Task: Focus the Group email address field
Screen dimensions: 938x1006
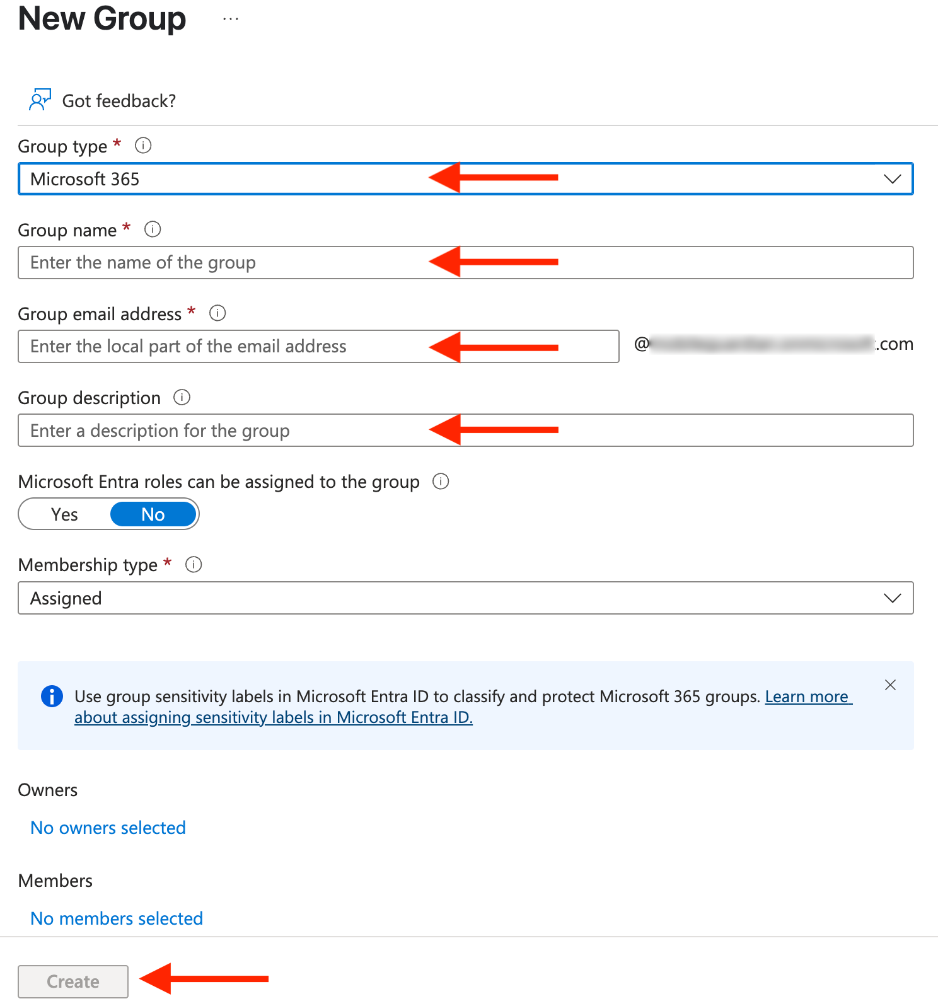Action: [x=318, y=347]
